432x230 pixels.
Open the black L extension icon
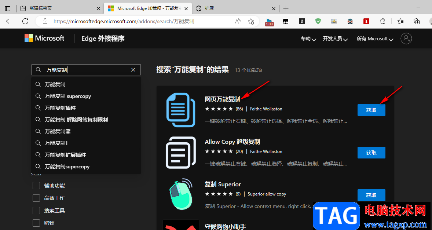point(302,21)
